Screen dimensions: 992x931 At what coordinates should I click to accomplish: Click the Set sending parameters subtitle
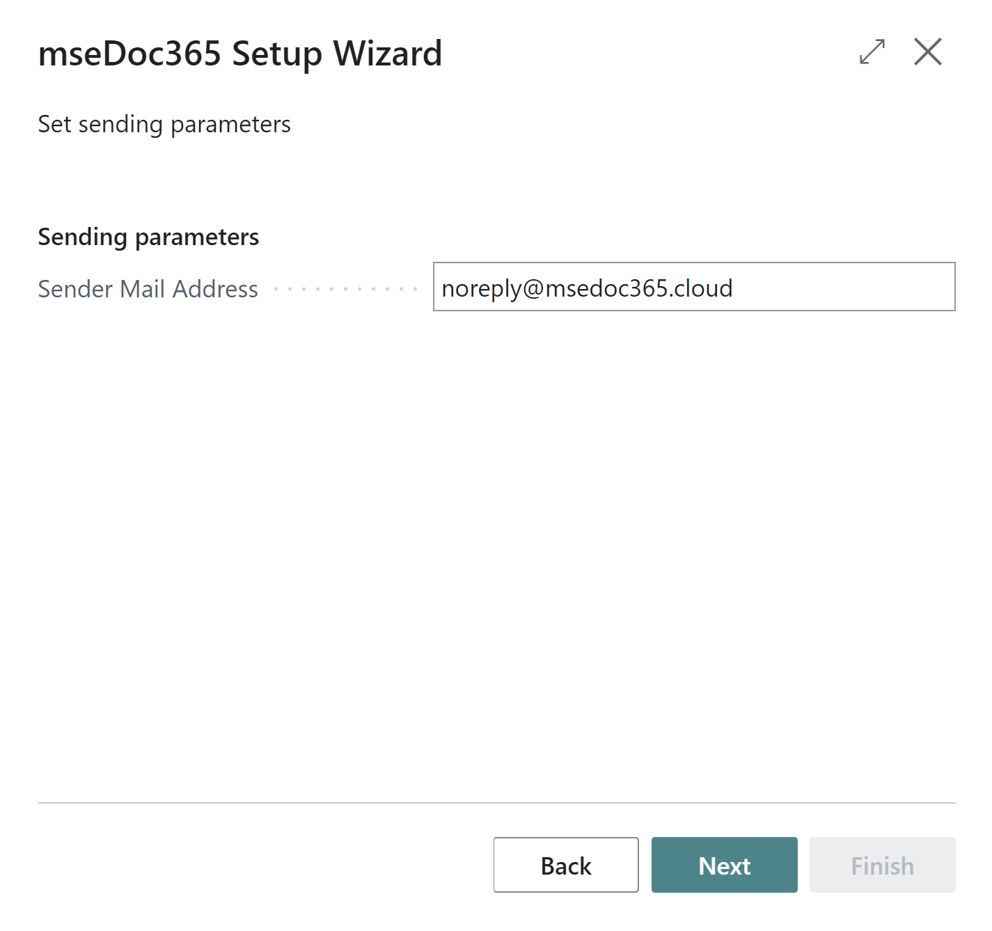[x=164, y=124]
